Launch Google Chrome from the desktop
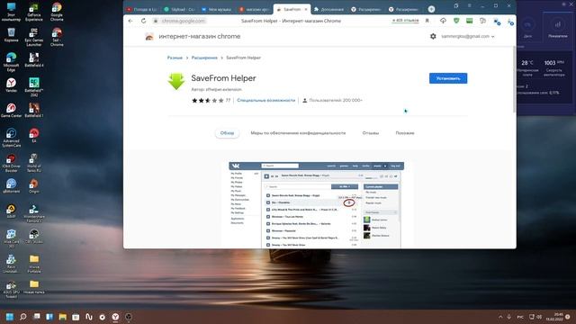The width and height of the screenshot is (576, 324). point(57,12)
